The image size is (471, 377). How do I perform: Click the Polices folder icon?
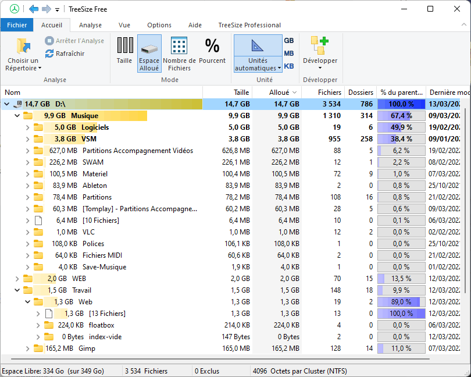pyautogui.click(x=38, y=244)
